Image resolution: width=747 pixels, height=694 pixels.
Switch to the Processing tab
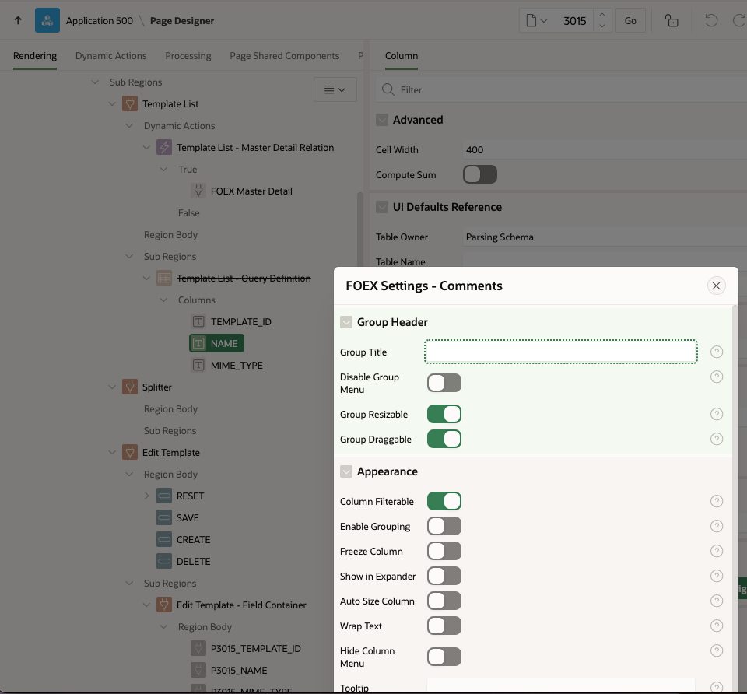188,55
